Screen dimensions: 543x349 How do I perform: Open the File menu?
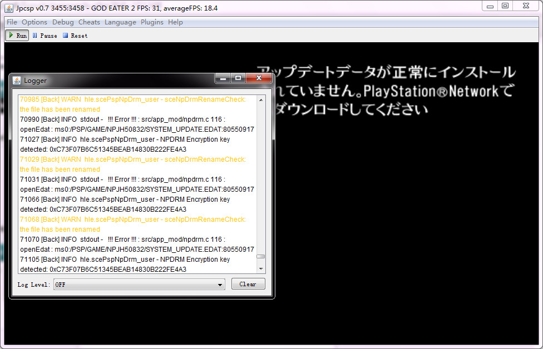point(12,22)
